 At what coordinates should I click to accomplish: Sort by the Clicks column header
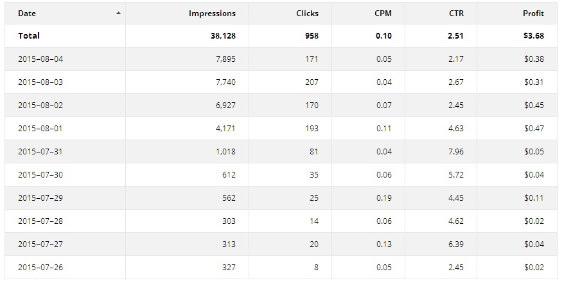(307, 14)
